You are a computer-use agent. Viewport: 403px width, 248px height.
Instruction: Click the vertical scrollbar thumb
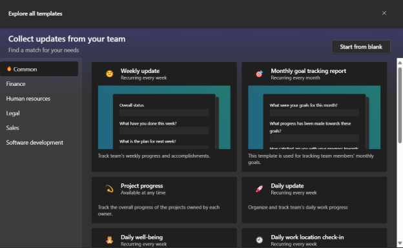click(400, 105)
